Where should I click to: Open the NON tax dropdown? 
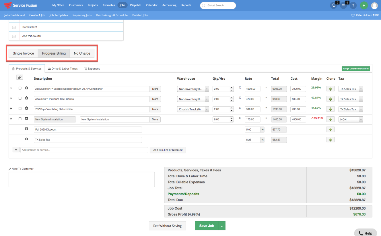click(x=351, y=120)
